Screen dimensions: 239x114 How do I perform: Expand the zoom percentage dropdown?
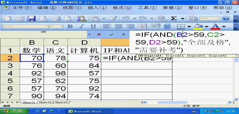tap(218, 19)
